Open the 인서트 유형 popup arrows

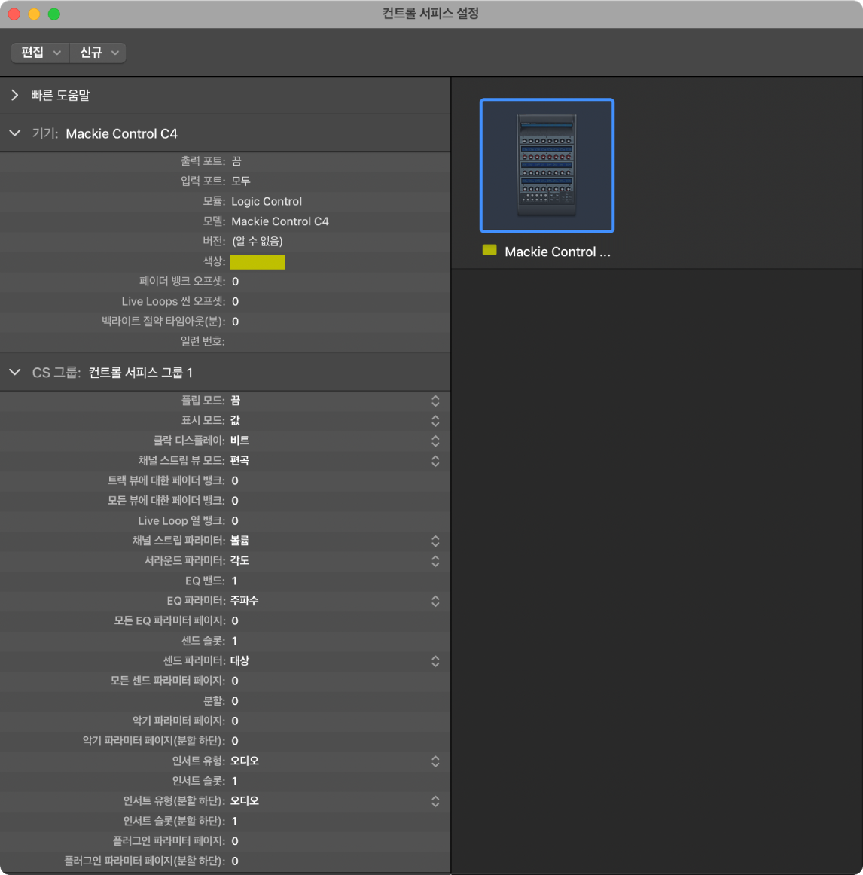click(435, 761)
